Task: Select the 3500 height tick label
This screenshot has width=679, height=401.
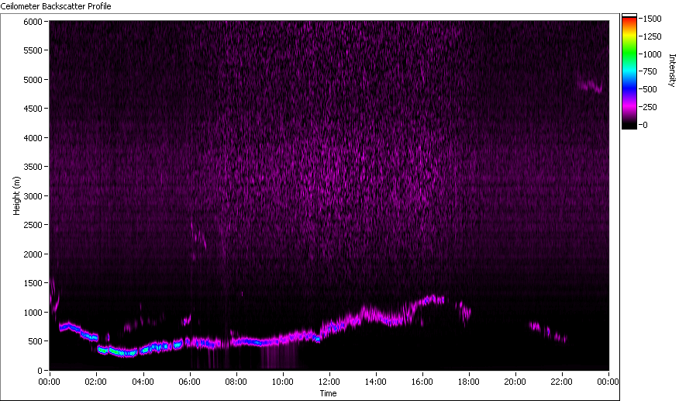Action: pos(33,167)
